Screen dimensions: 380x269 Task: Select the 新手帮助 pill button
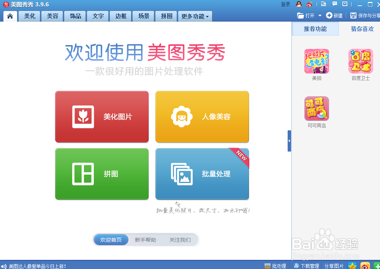(x=146, y=240)
